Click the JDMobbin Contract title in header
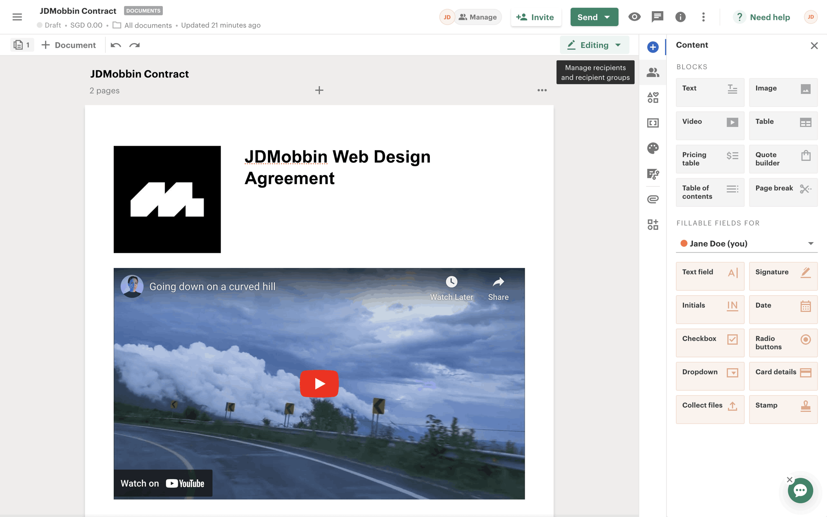827x517 pixels. (x=78, y=11)
